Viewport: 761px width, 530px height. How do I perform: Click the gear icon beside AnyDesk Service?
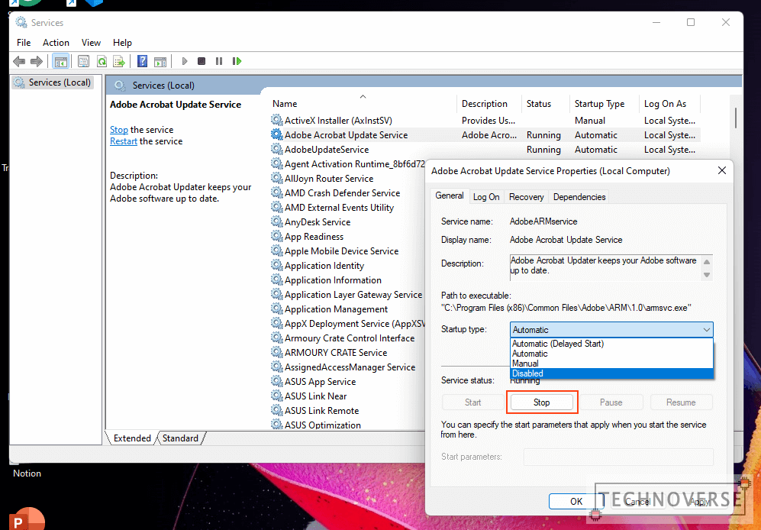[x=276, y=222]
